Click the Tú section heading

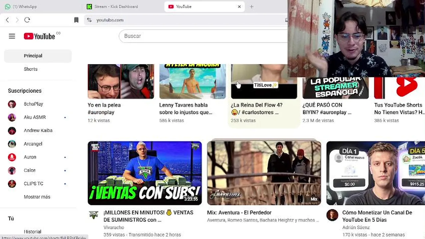(11, 218)
